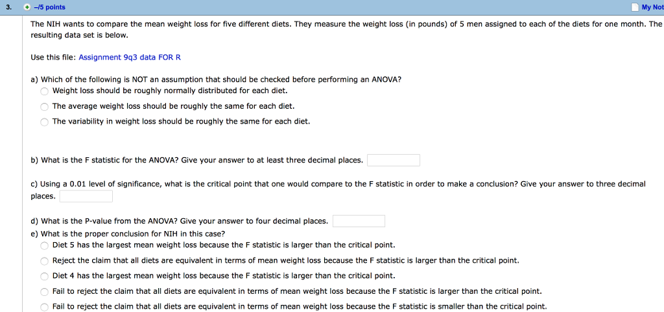
Task: Expand question 3 with the green plus icon
Action: [x=27, y=8]
